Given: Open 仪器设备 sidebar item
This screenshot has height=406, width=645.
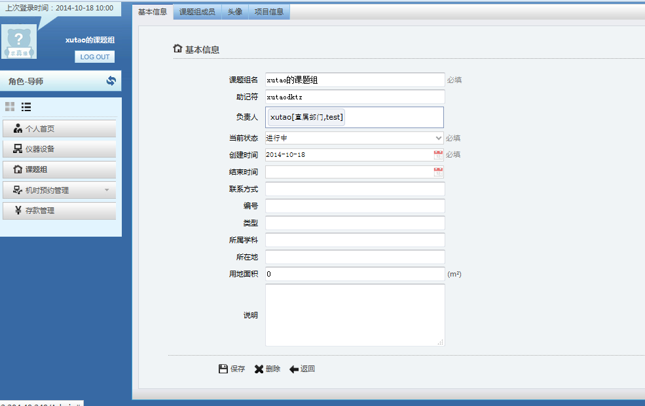Looking at the screenshot, I should (x=59, y=149).
